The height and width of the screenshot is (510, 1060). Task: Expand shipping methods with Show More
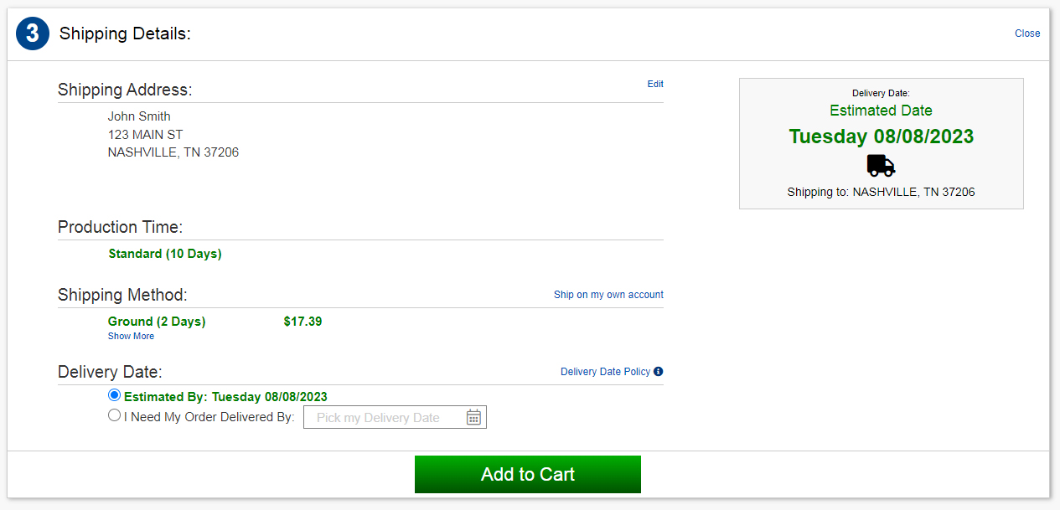(131, 336)
